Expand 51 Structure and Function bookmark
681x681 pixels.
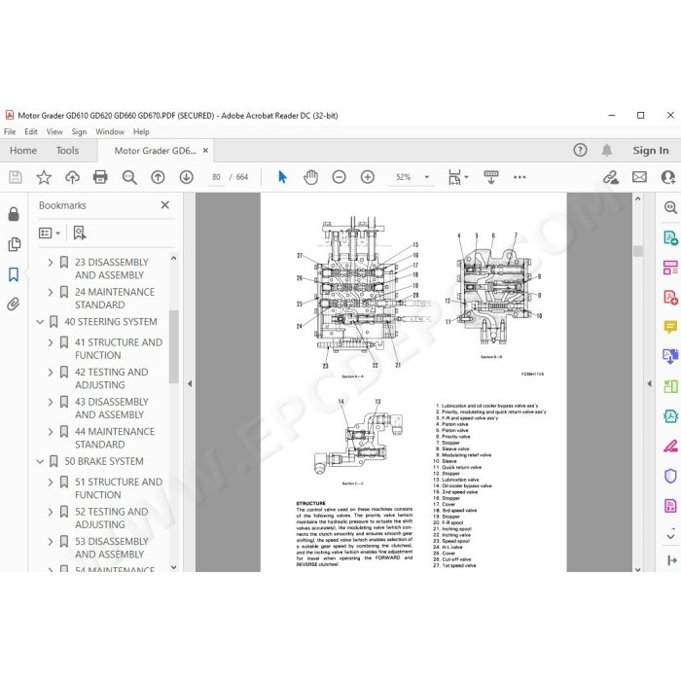[51, 483]
